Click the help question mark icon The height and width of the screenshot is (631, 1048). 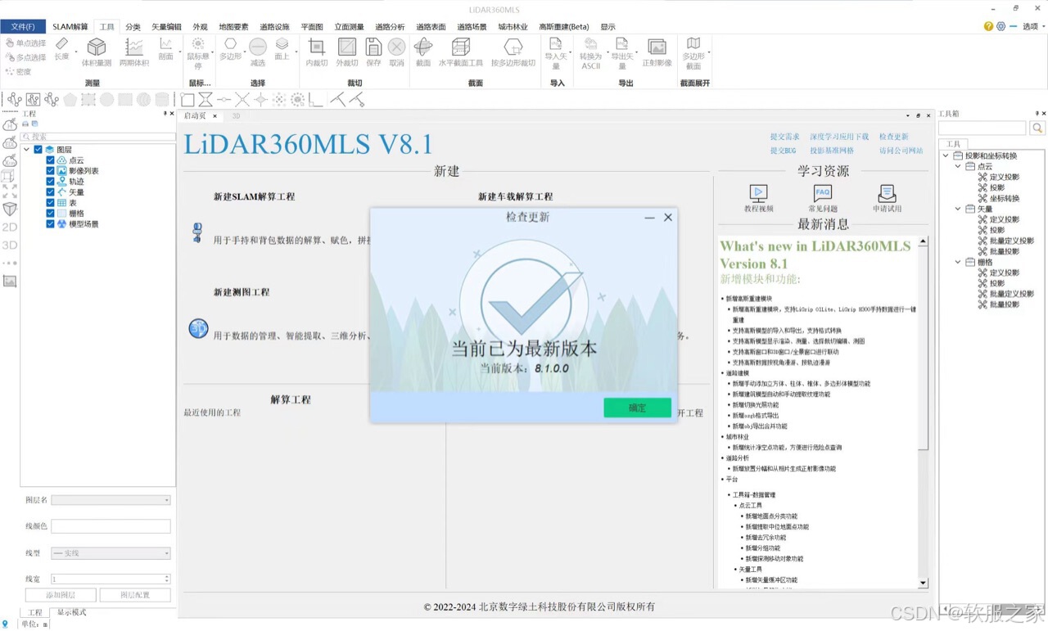[x=988, y=26]
